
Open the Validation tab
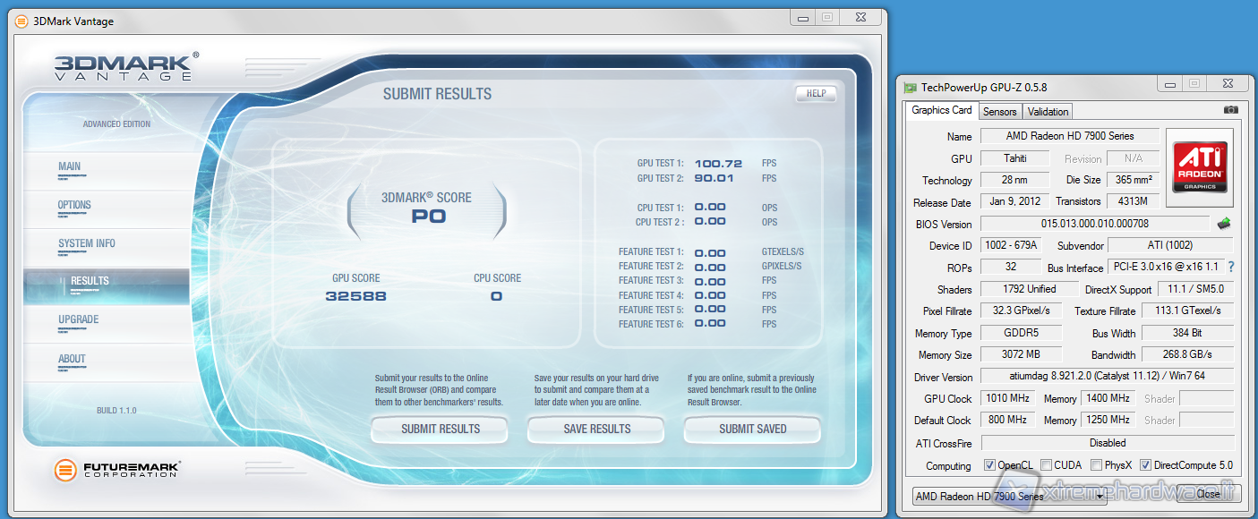(1048, 112)
